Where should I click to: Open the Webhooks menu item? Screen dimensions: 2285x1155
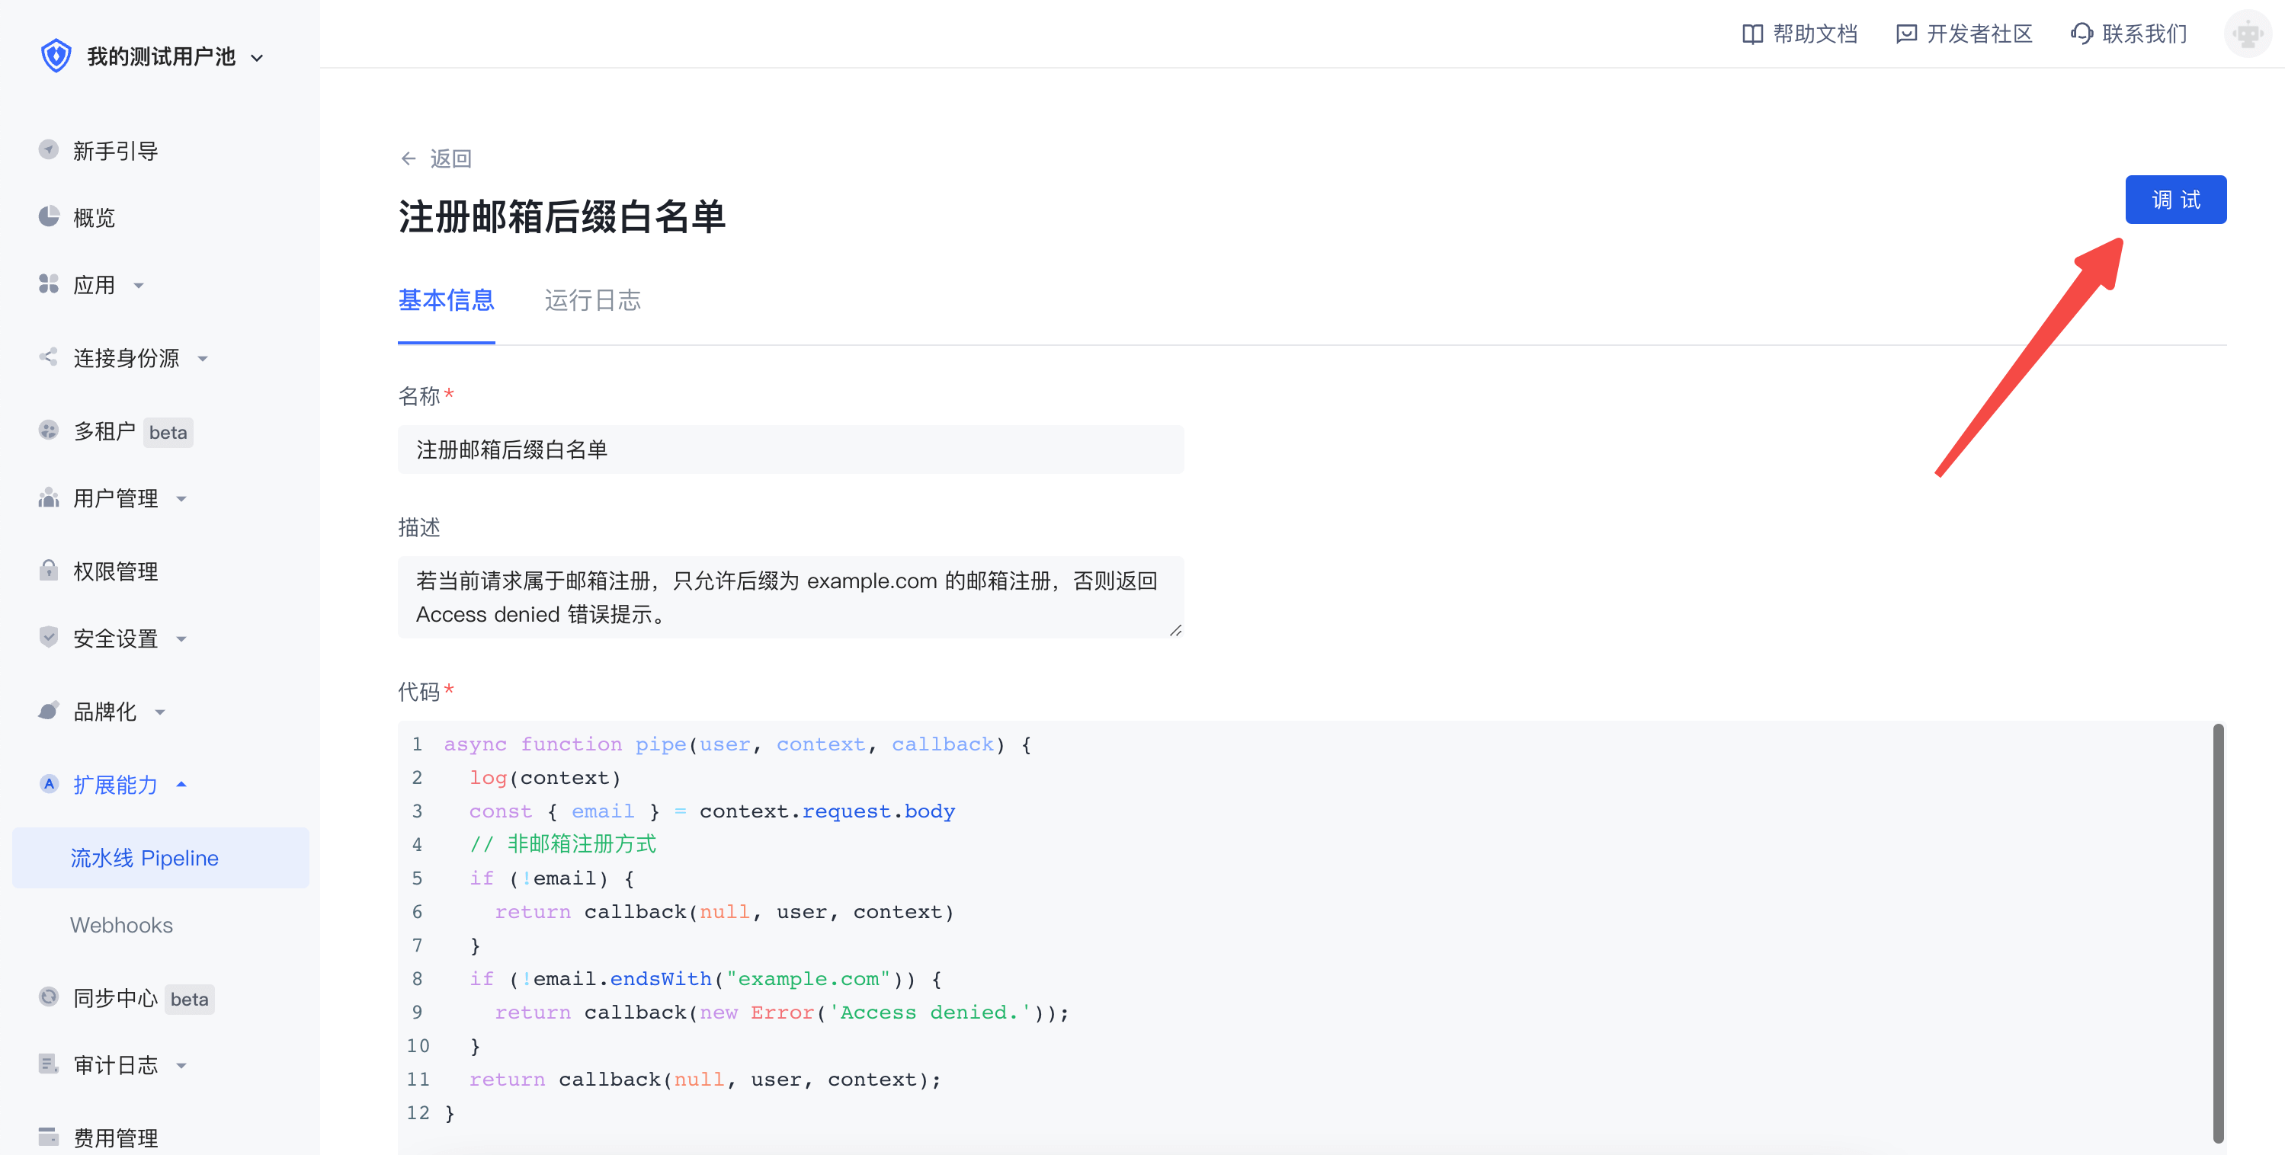point(121,924)
